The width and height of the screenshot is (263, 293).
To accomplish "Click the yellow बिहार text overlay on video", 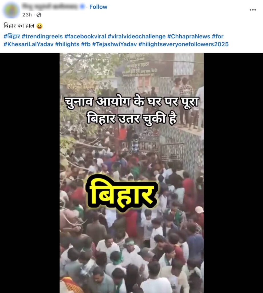I will tap(122, 193).
